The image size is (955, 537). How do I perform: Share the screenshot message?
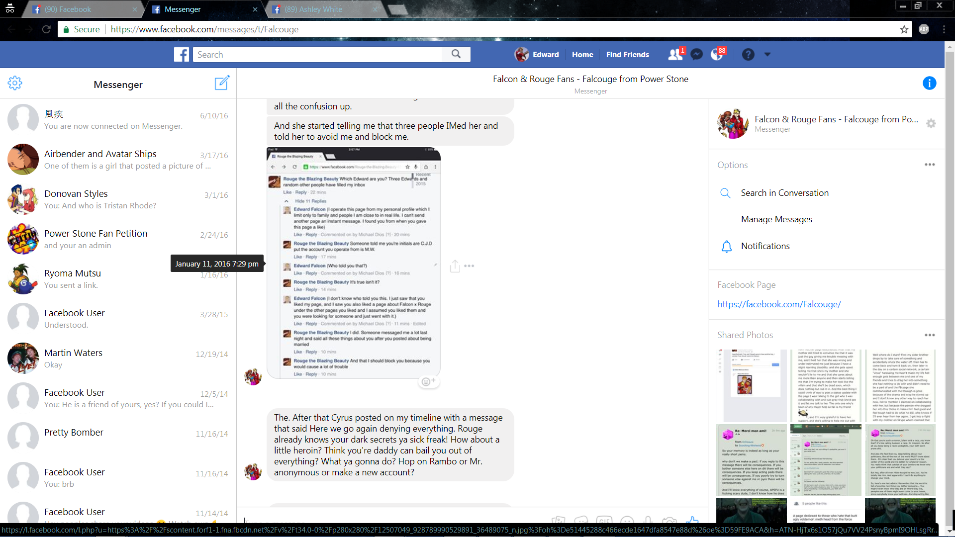(455, 266)
